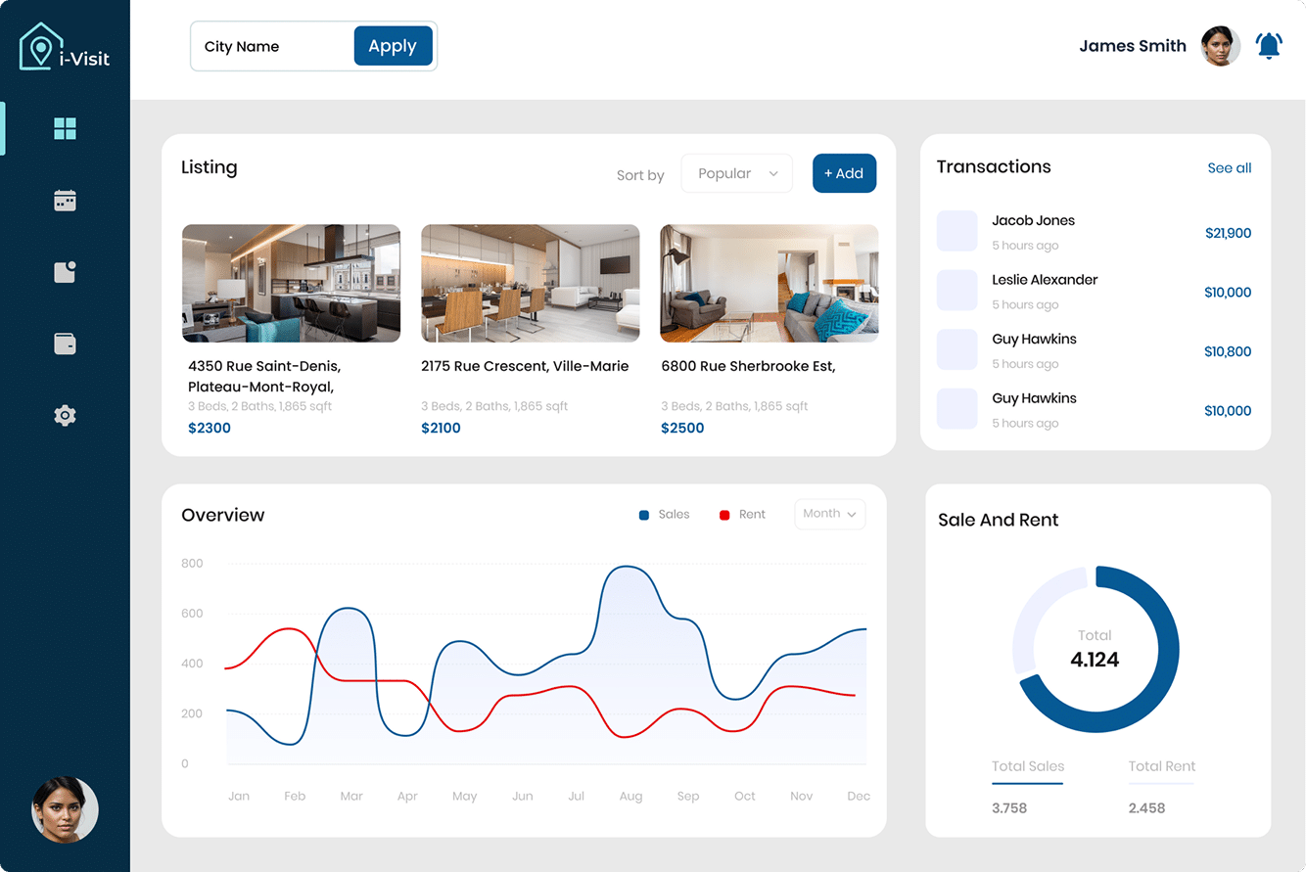This screenshot has width=1306, height=872.
Task: Click the i-Visit logo
Action: click(65, 47)
